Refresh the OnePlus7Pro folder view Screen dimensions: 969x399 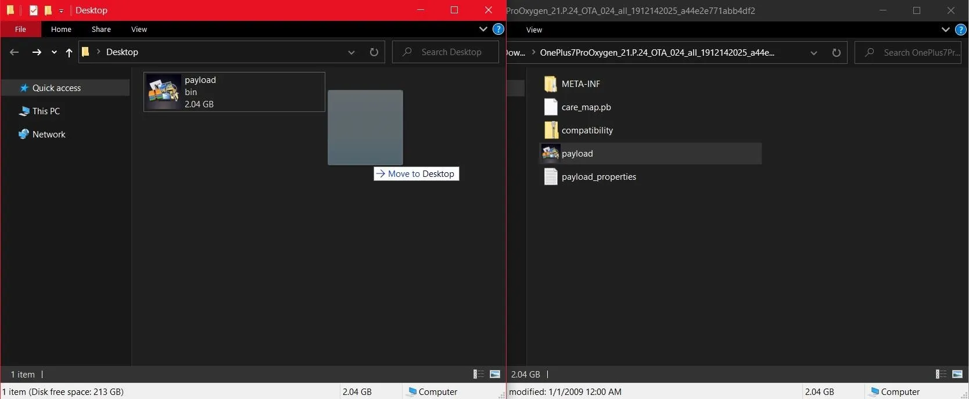(x=837, y=53)
